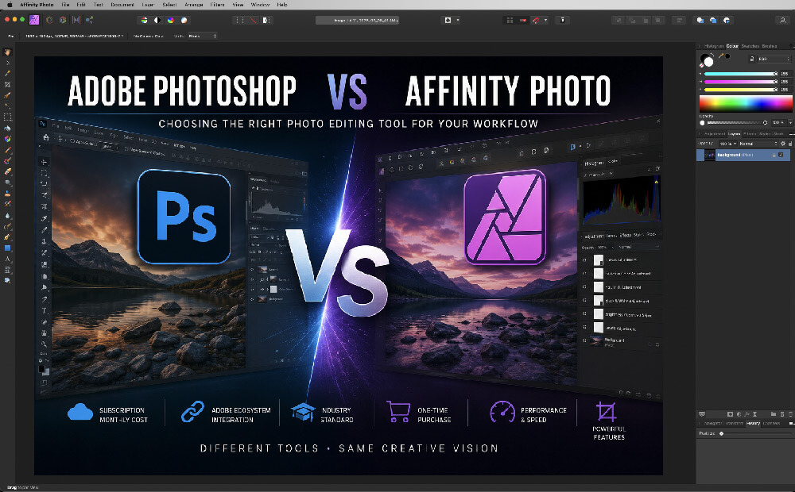The width and height of the screenshot is (795, 492).
Task: Select the Move tool arrow
Action: [7, 63]
